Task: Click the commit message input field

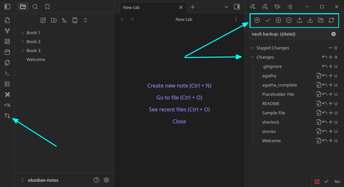Action: coord(290,34)
